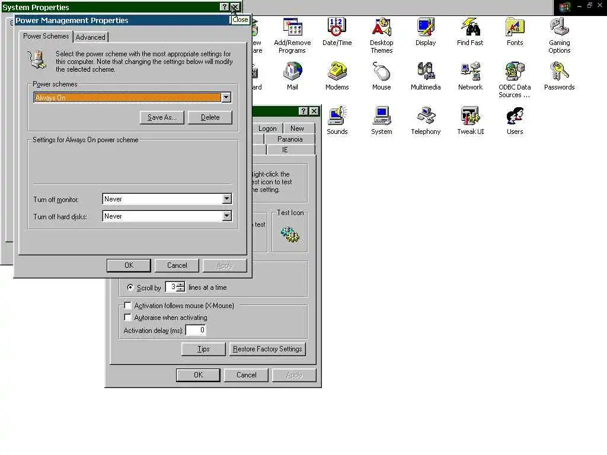
Task: Click Save As button for power scheme
Action: [162, 117]
